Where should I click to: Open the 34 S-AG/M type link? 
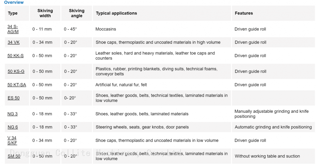(x=13, y=29)
